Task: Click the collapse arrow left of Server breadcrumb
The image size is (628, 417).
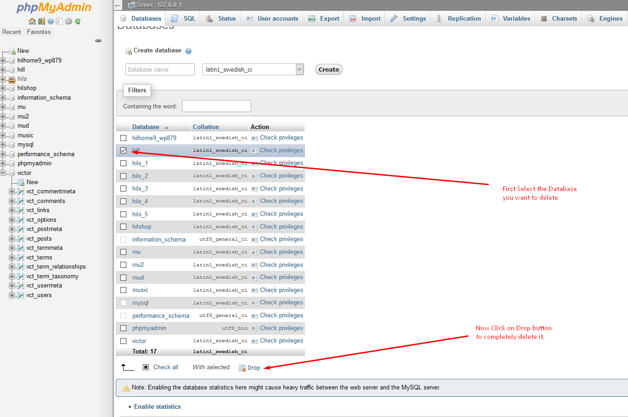Action: 118,5
